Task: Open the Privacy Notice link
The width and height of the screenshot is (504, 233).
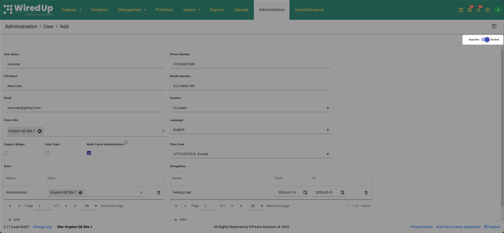Action: [x=422, y=227]
